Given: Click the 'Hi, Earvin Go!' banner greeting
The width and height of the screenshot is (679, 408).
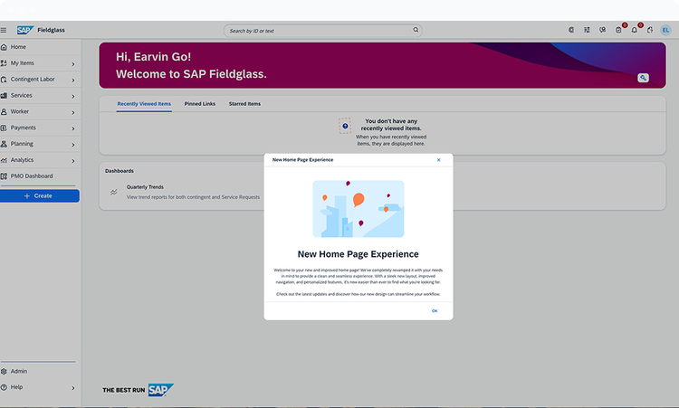Looking at the screenshot, I should tap(153, 57).
